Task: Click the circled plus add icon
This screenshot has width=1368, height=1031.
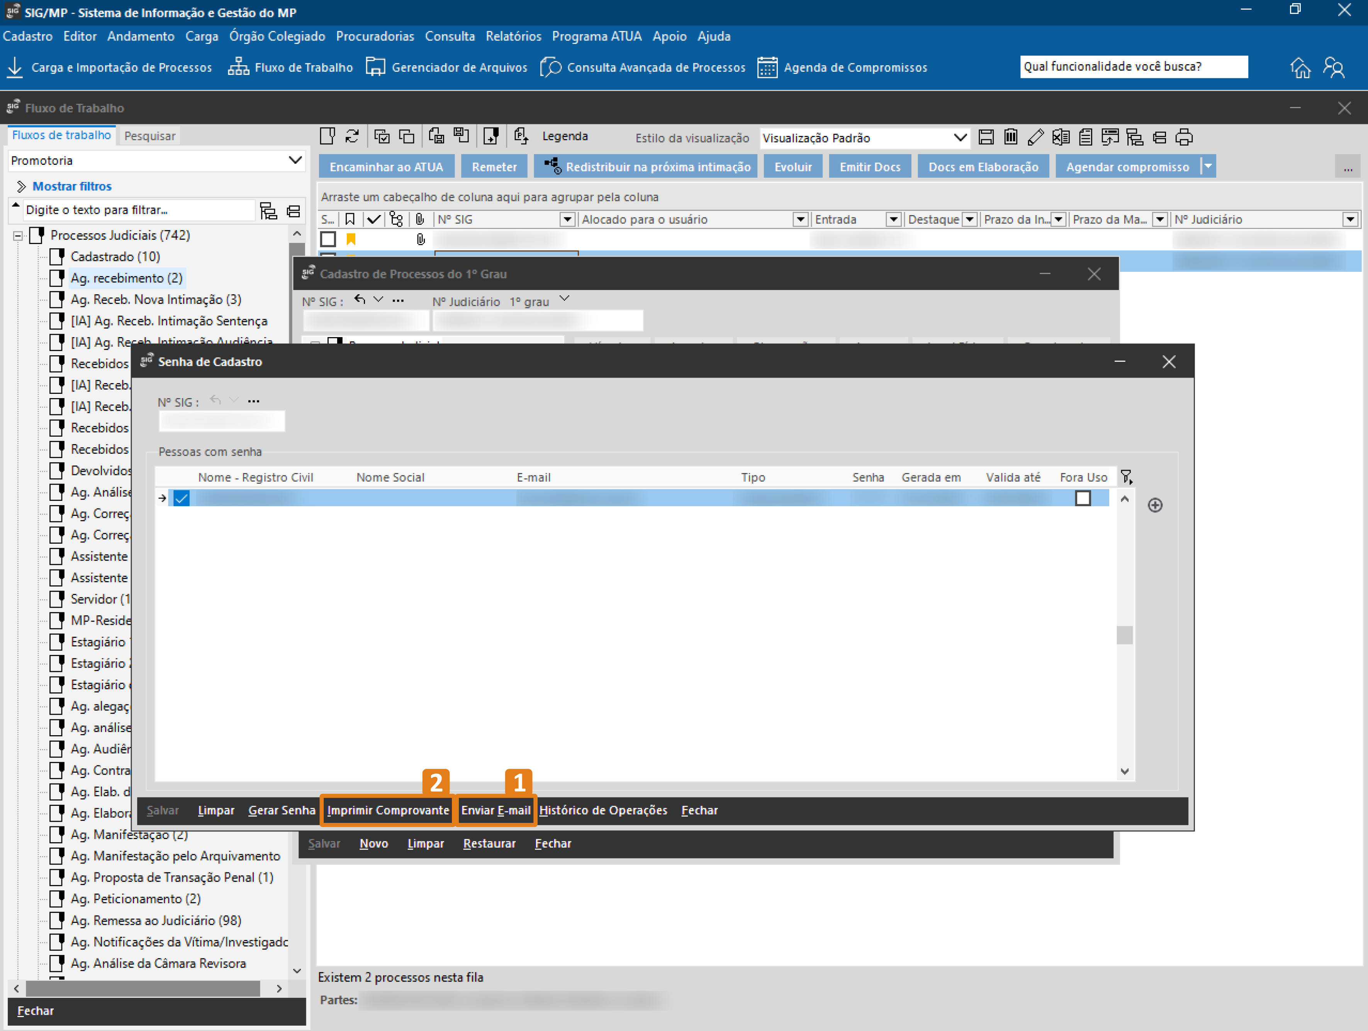Action: point(1155,505)
